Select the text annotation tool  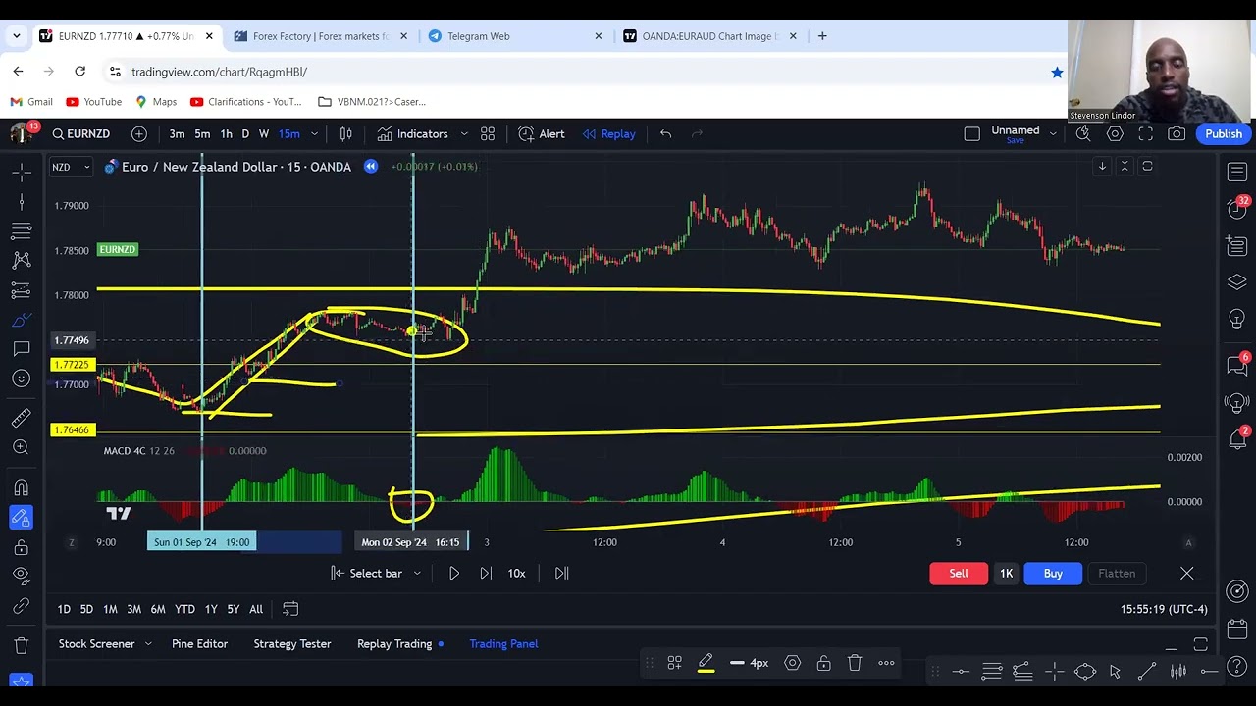21,349
